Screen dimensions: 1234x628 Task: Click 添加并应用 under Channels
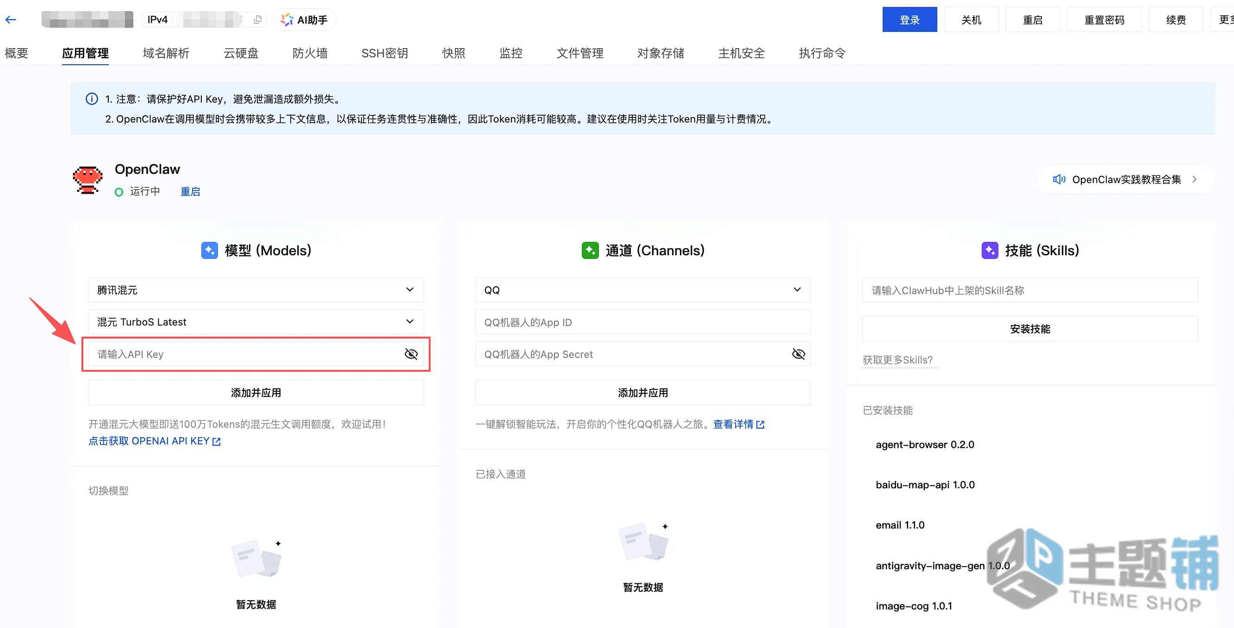point(642,393)
